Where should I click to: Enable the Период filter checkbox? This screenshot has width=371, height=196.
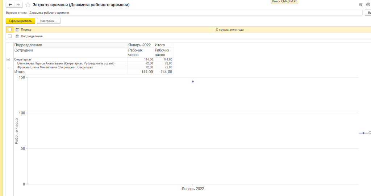coord(10,29)
